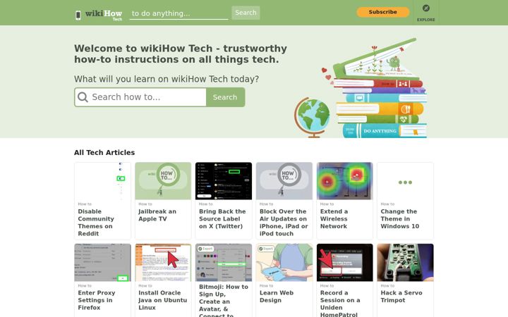This screenshot has height=317, width=508.
Task: Click the Subscribe button
Action: [x=382, y=12]
